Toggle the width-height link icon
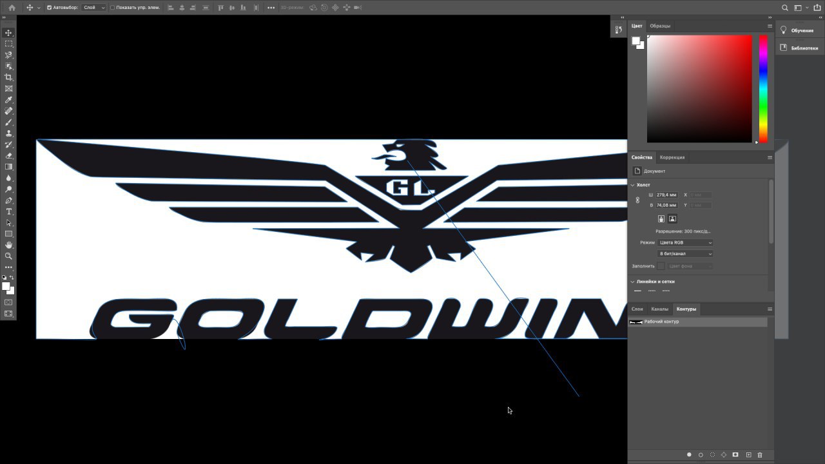Viewport: 825px width, 464px height. (x=637, y=200)
